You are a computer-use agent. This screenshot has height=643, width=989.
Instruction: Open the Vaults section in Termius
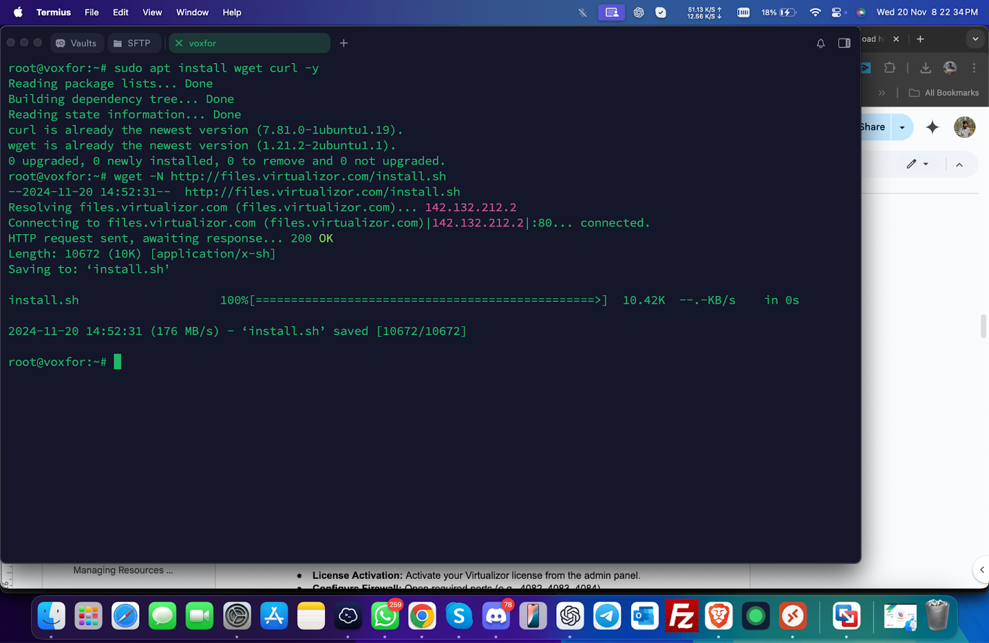pyautogui.click(x=77, y=43)
